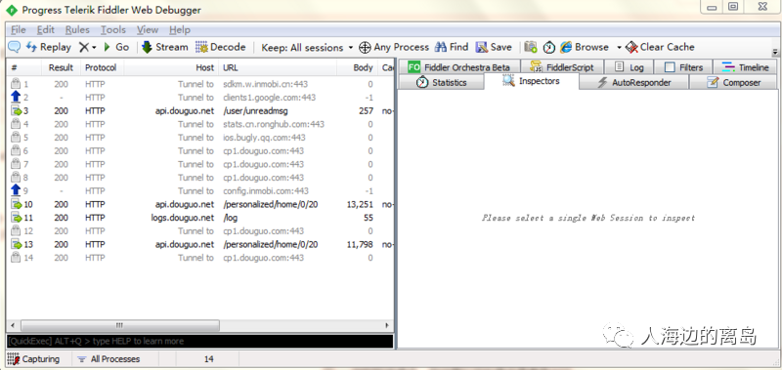Click upload arrow icon of session 9
Viewport: 782px width, 370px height.
pyautogui.click(x=16, y=190)
